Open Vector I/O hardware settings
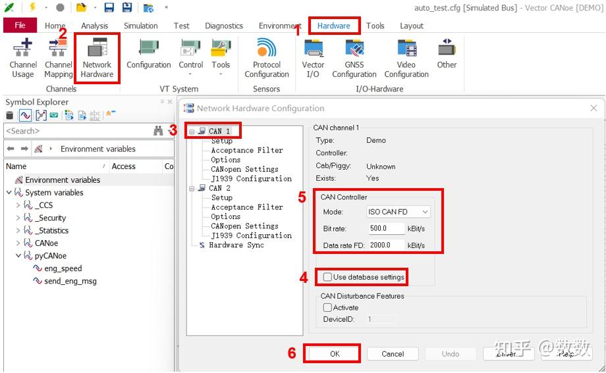This screenshot has height=373, width=606. [313, 59]
